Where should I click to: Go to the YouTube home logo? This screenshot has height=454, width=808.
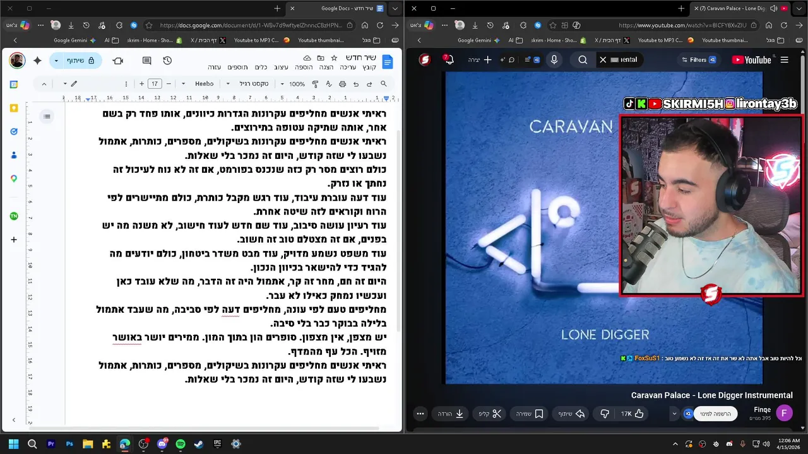click(751, 60)
